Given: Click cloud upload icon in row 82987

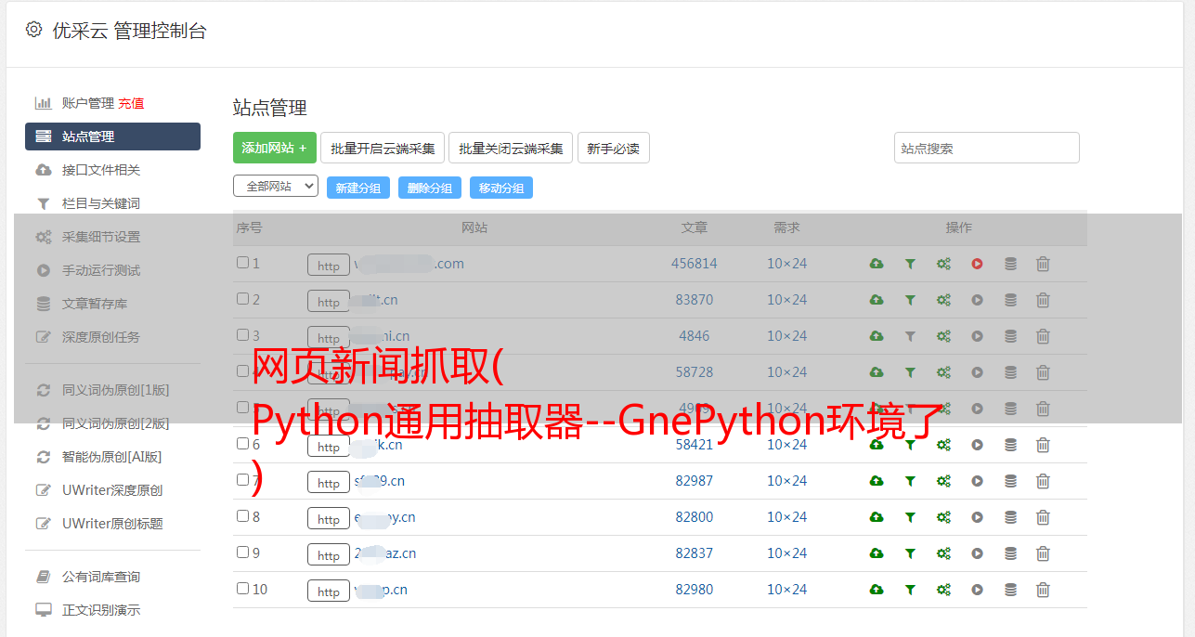Looking at the screenshot, I should 877,481.
